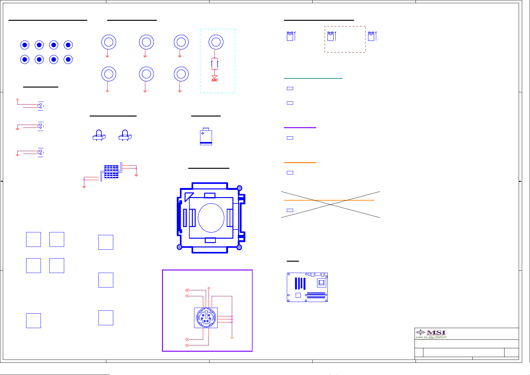
Task: Click the PS/2 mini-DIN connector symbol
Action: 206,318
